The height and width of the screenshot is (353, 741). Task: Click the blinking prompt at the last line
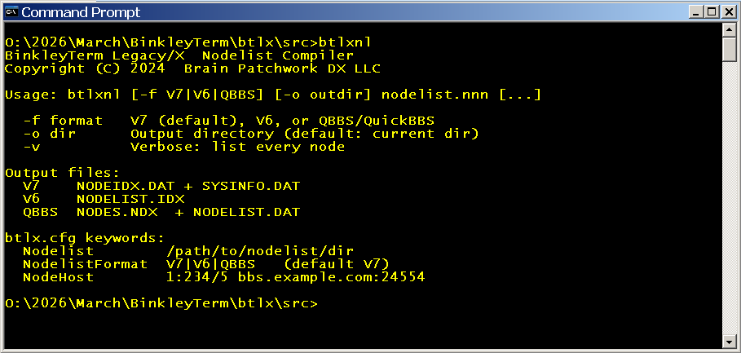[322, 303]
